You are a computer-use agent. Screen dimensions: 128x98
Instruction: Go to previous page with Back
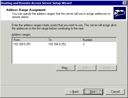click(74, 92)
